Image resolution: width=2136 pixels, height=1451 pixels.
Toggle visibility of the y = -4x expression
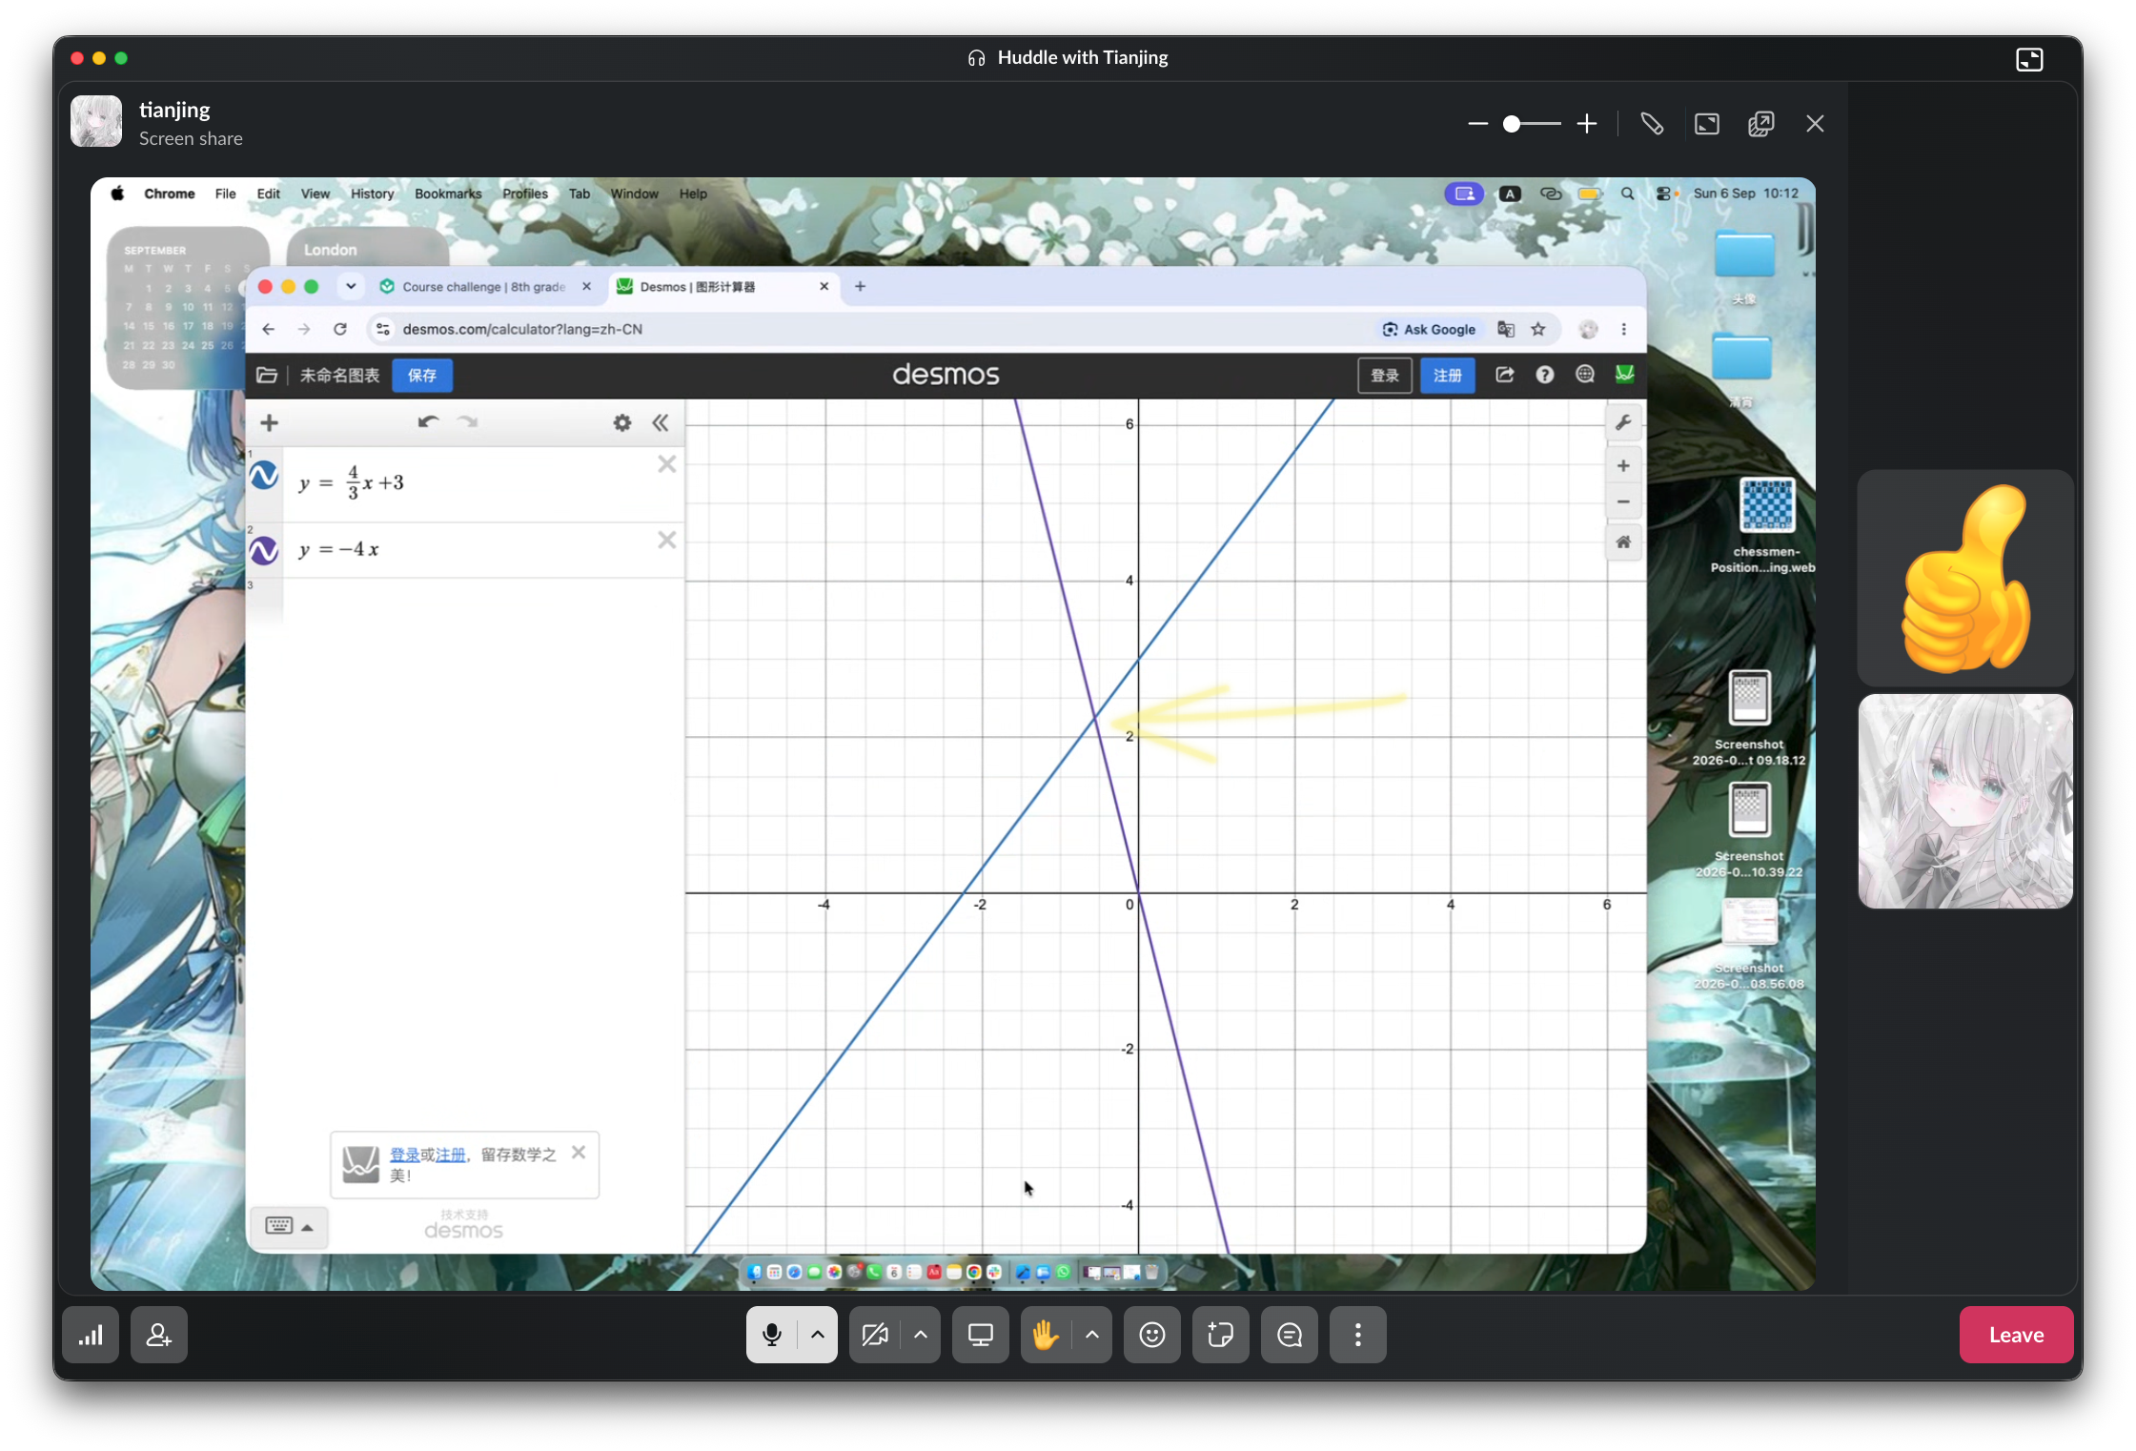point(264,550)
